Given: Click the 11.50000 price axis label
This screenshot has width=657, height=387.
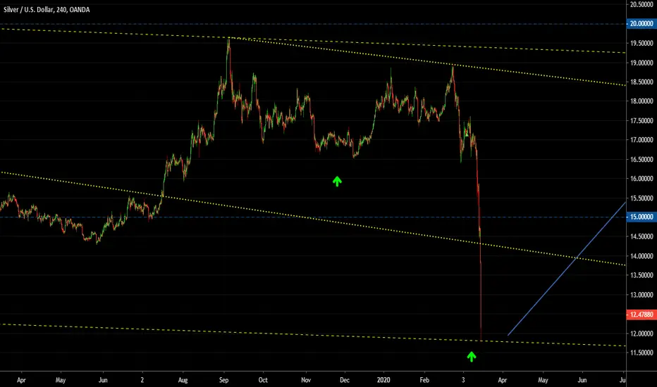Looking at the screenshot, I should point(641,353).
